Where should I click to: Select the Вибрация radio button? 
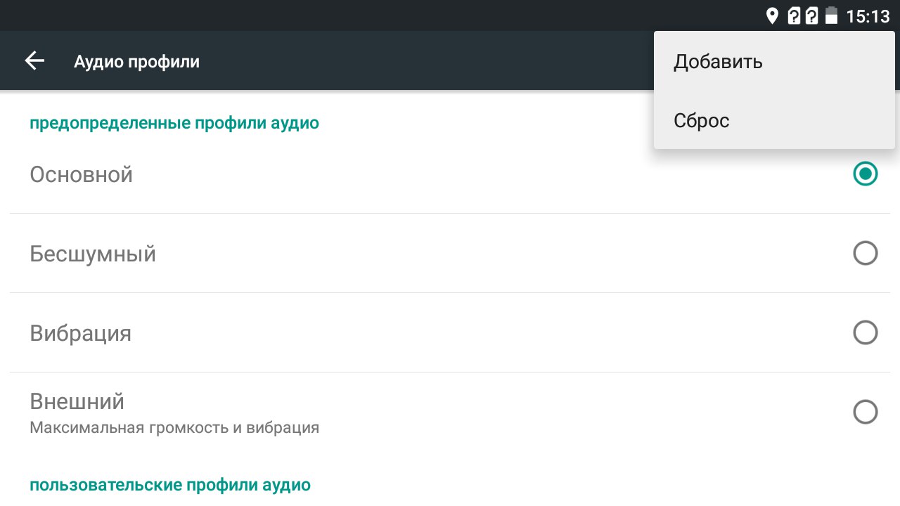click(865, 332)
